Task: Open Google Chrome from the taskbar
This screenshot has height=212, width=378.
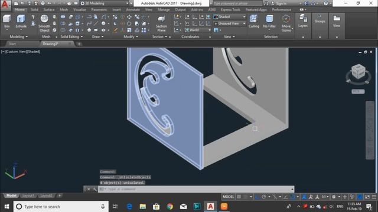Action: coord(170,207)
